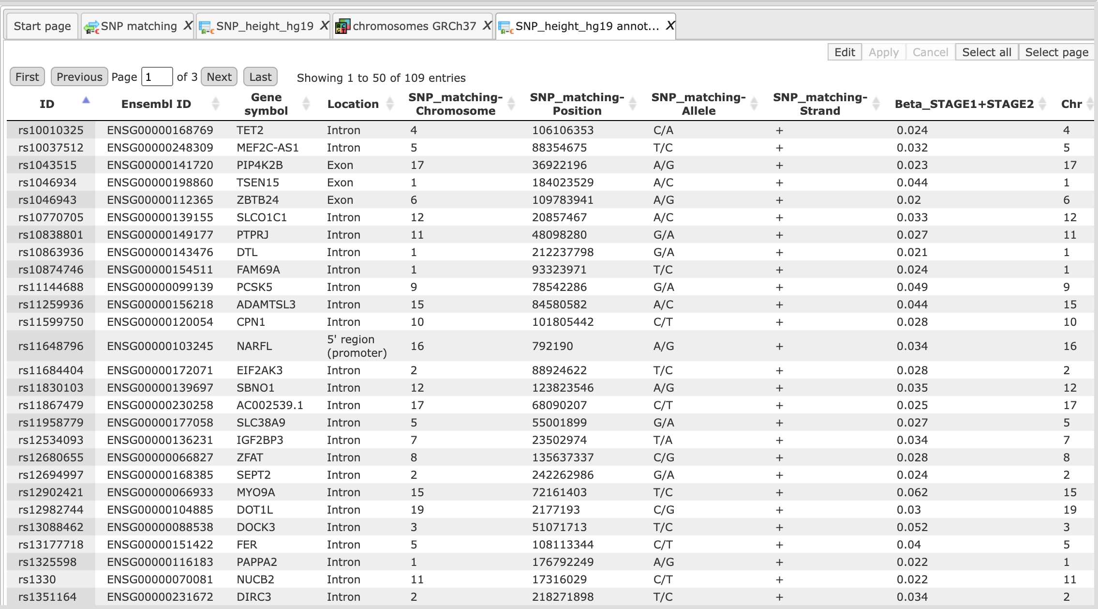Click the Edit button
Viewport: 1098px width, 609px height.
[x=845, y=52]
